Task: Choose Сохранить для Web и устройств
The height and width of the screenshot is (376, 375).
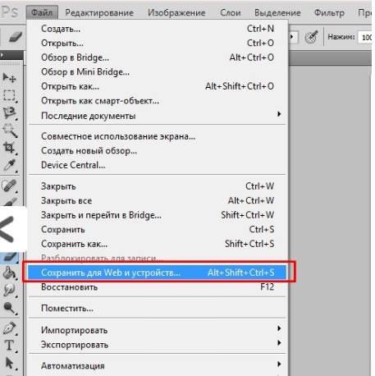Action: 158,273
